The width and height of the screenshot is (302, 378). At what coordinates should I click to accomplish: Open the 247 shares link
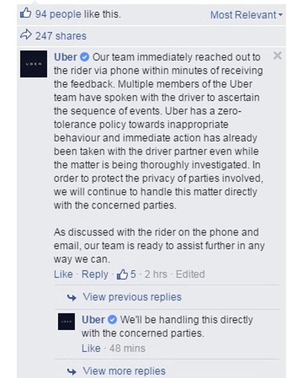point(61,36)
